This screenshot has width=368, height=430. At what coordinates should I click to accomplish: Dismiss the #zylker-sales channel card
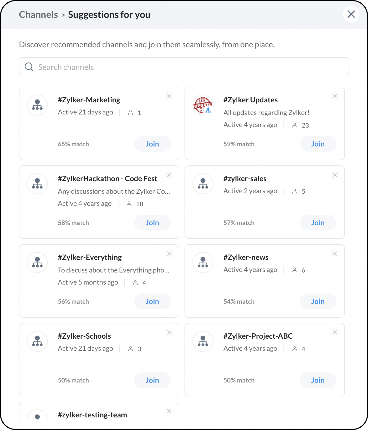tap(335, 175)
